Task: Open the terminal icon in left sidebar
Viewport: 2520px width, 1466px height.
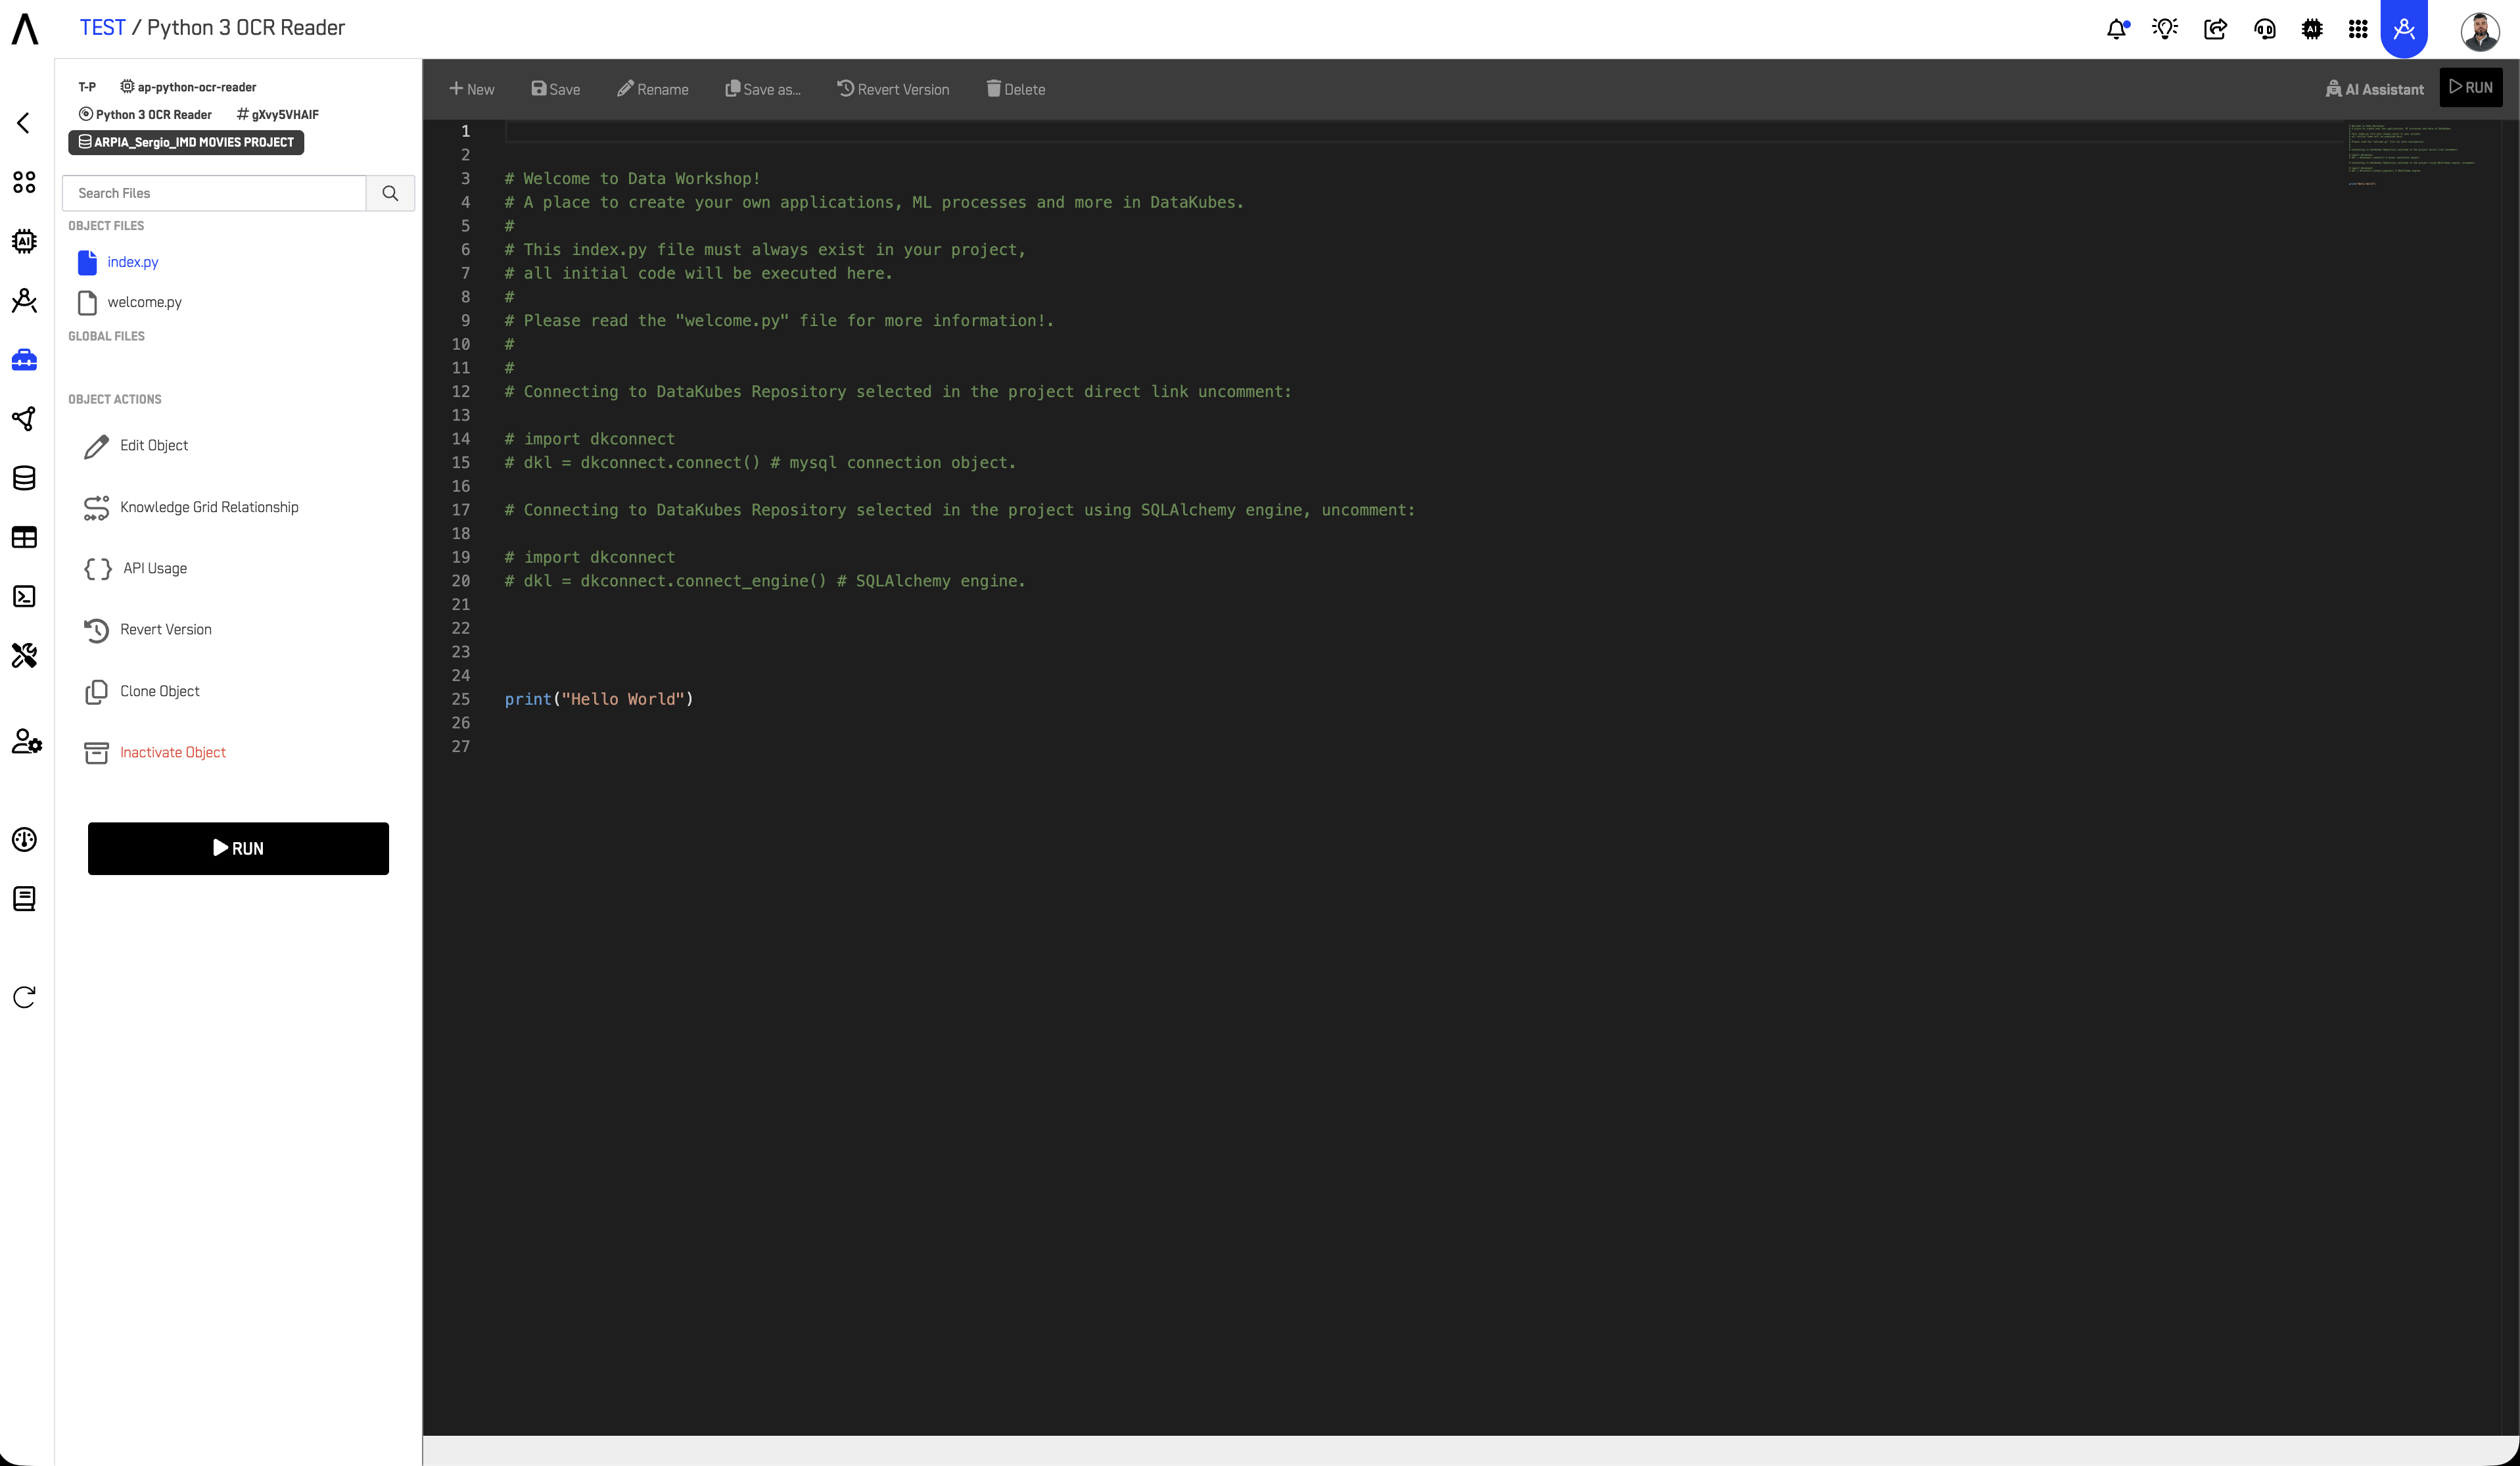Action: (x=24, y=597)
